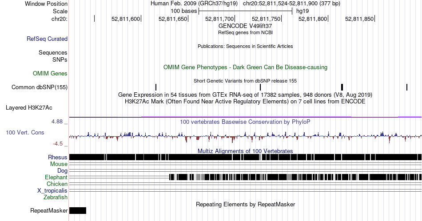Click the RefSeq Curated track label
Viewport: 422px width, 221px height.
click(x=47, y=39)
